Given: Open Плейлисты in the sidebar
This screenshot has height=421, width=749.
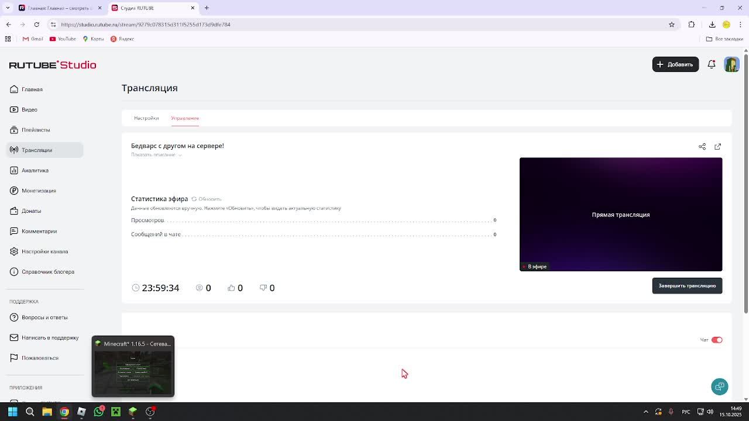Looking at the screenshot, I should click(x=45, y=130).
